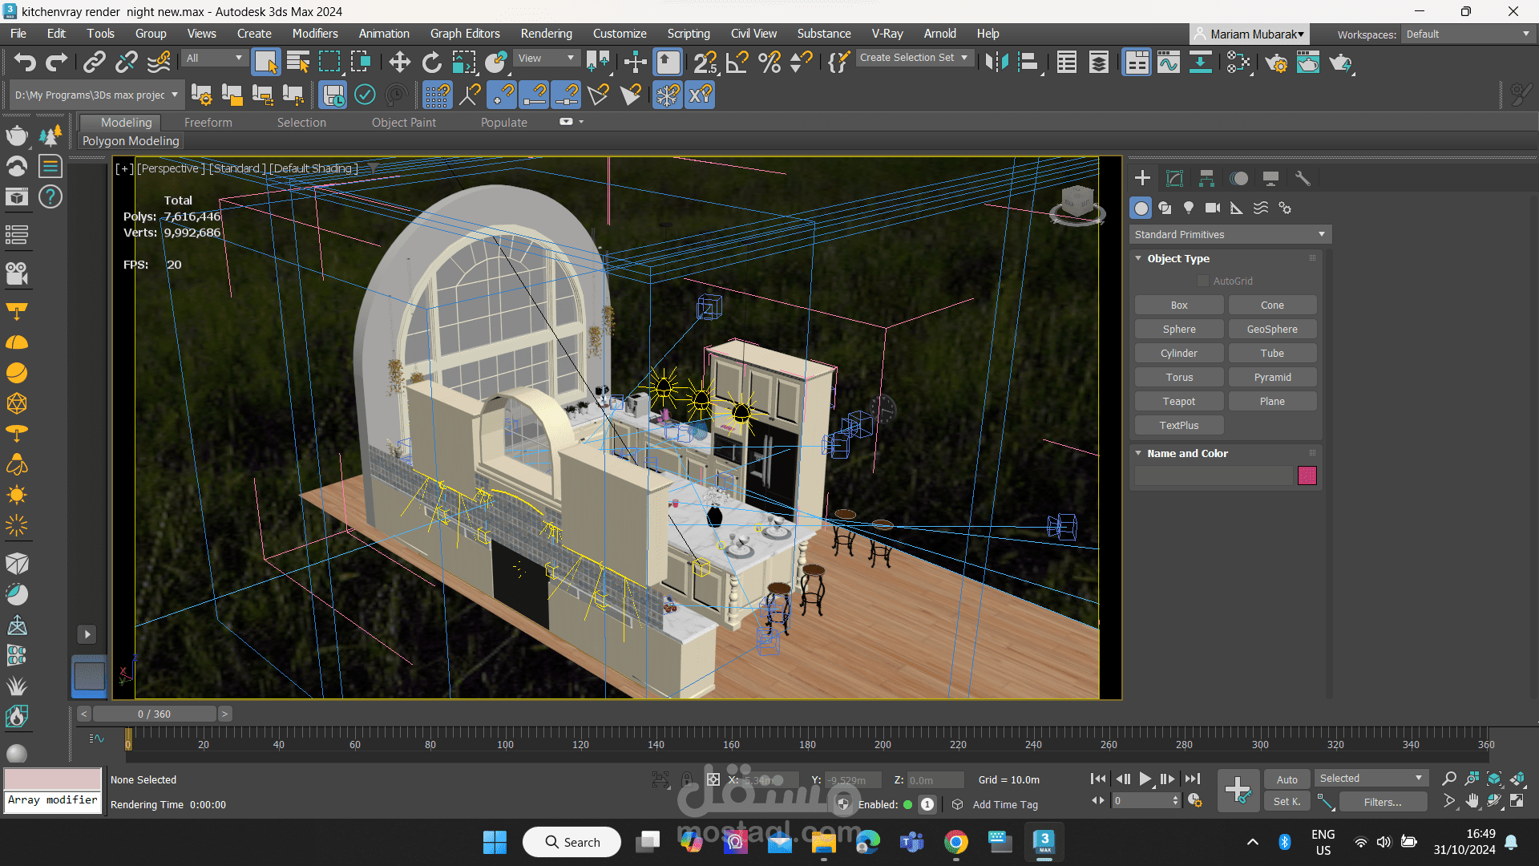This screenshot has width=1539, height=866.
Task: Switch to Lights category in Create panel
Action: pyautogui.click(x=1189, y=208)
